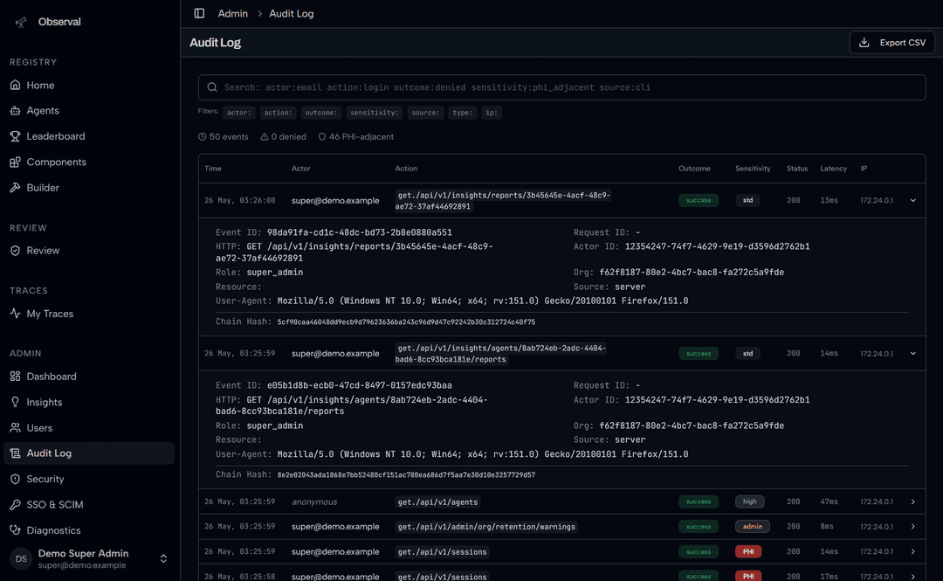
Task: Click the Home house icon
Action: coord(15,85)
